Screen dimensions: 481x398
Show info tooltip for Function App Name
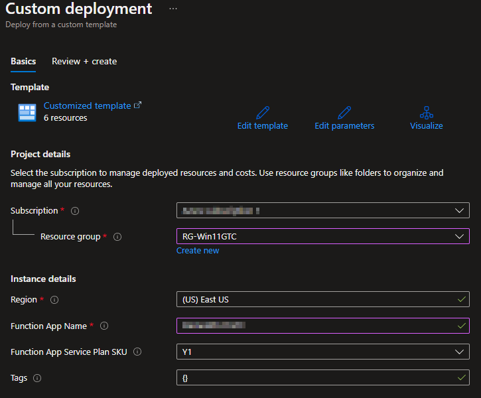104,326
